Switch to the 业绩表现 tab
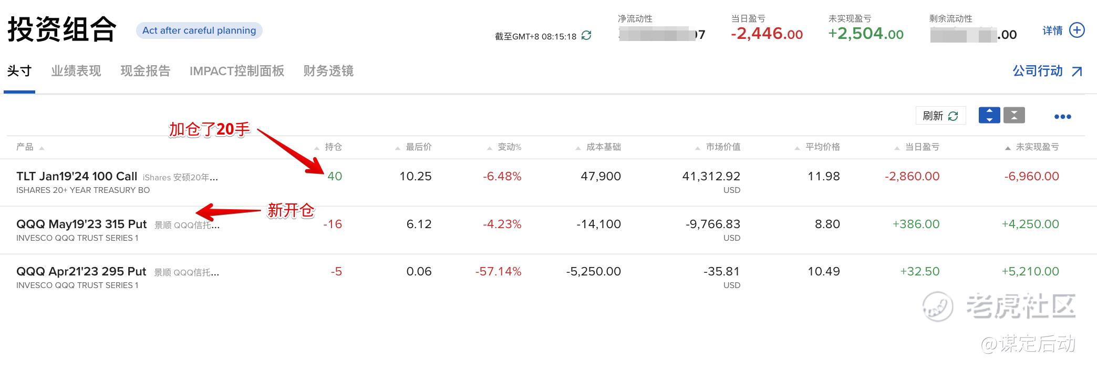The width and height of the screenshot is (1097, 369). 76,71
